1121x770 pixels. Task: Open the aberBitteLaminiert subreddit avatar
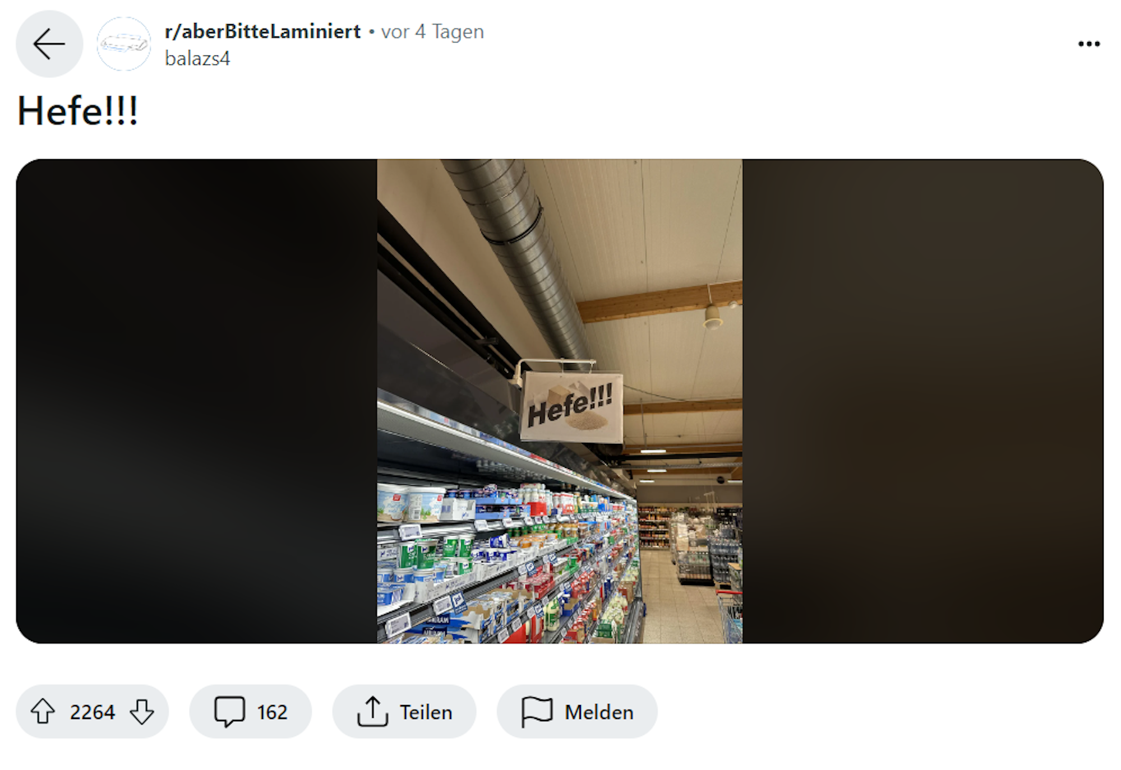coord(124,44)
